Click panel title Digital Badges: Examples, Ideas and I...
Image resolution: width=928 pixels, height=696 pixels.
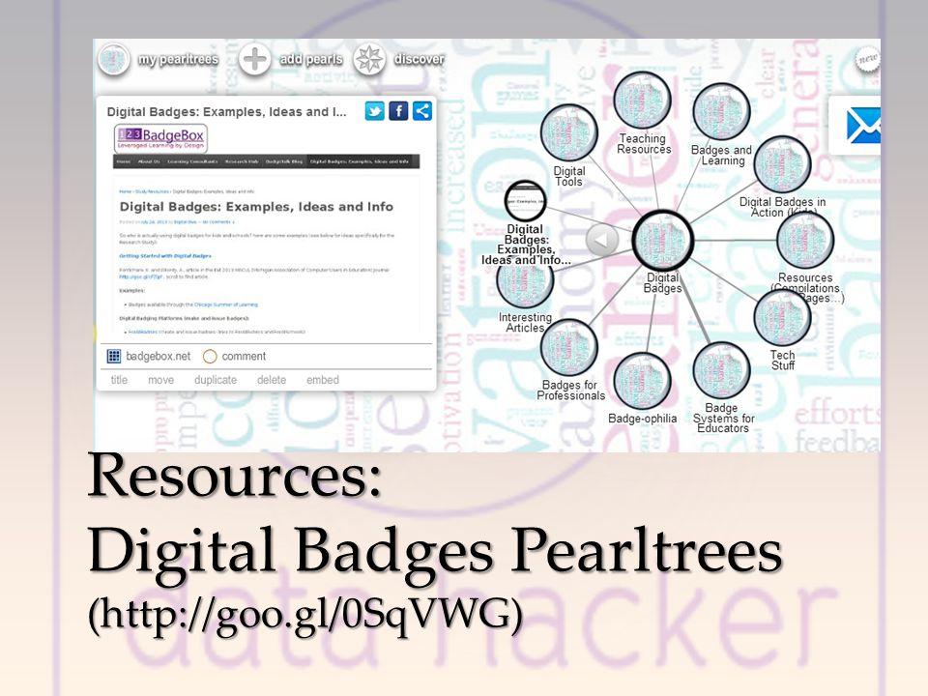(x=226, y=112)
